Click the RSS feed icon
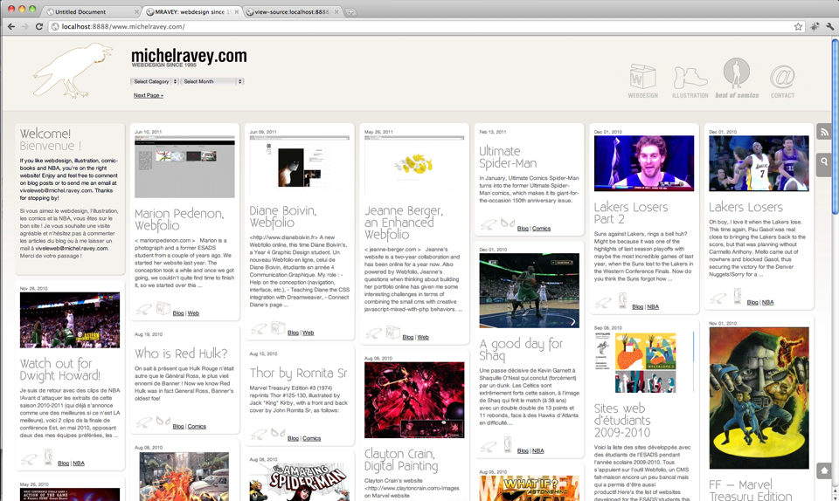The width and height of the screenshot is (839, 501). (x=823, y=132)
